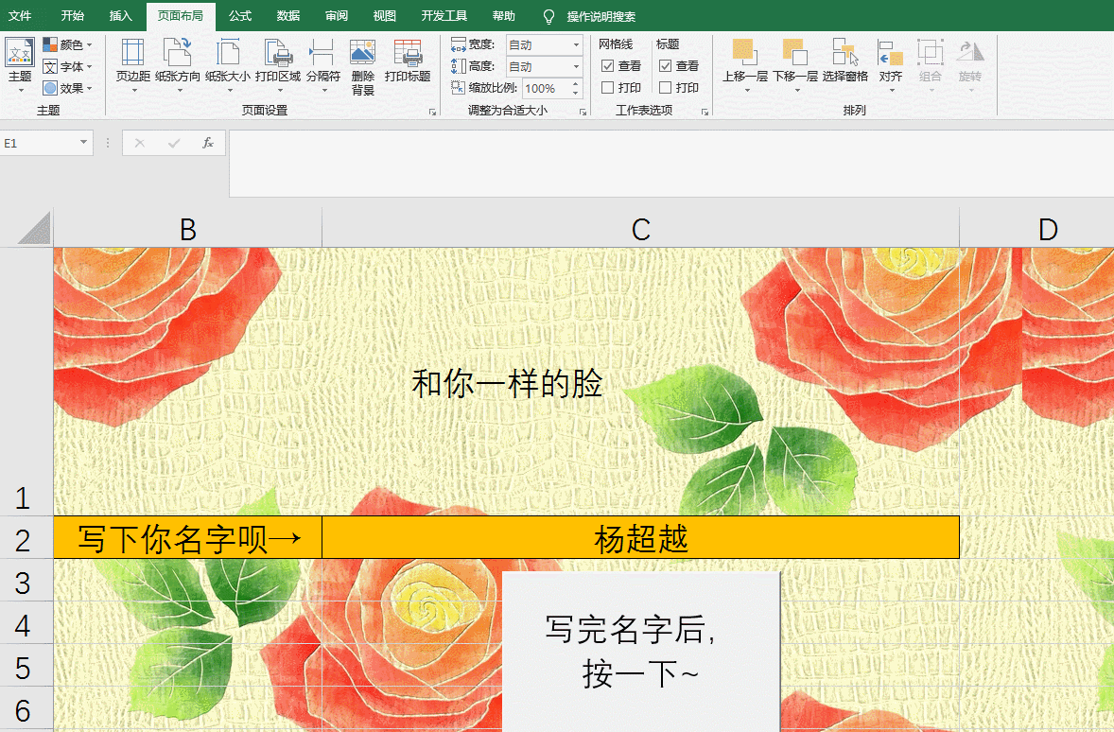Click the 写完名字后,按一下~ button
The width and height of the screenshot is (1114, 732).
(x=641, y=651)
